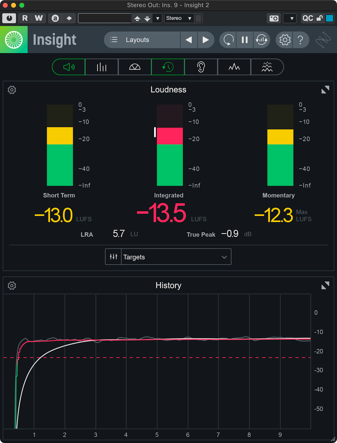Viewport: 337px width, 443px height.
Task: Pause the meters
Action: pos(245,40)
